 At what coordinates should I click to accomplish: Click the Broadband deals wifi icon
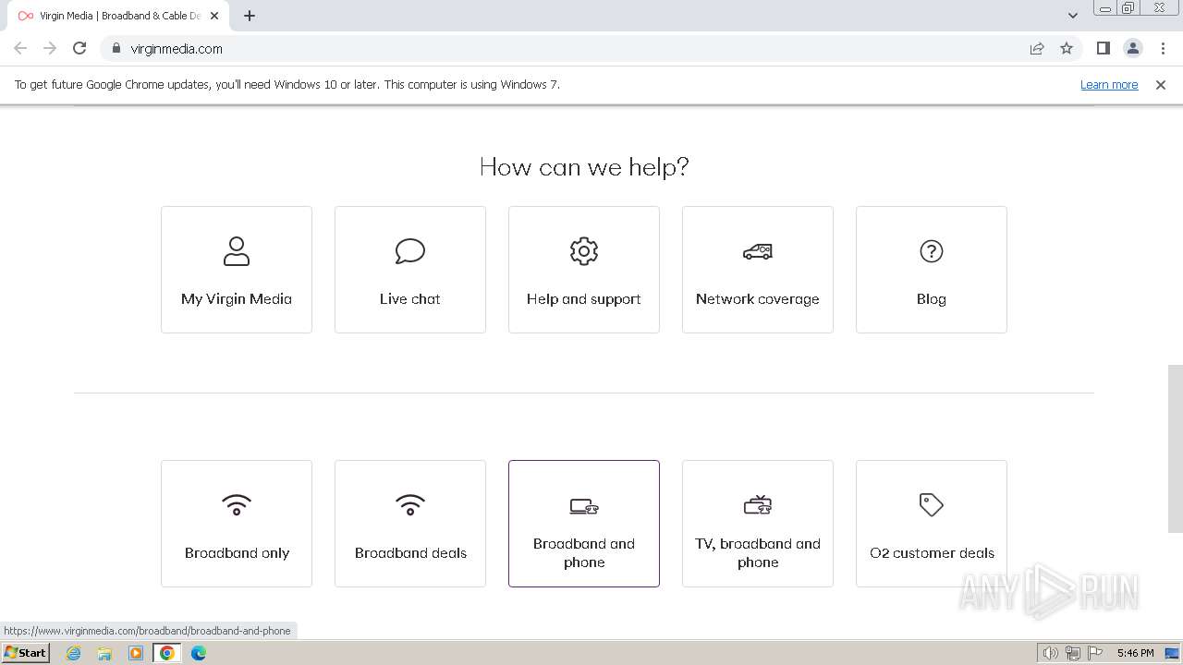pyautogui.click(x=410, y=505)
